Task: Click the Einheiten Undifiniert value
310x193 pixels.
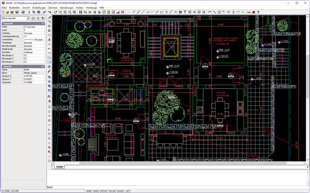Action: 34,52
